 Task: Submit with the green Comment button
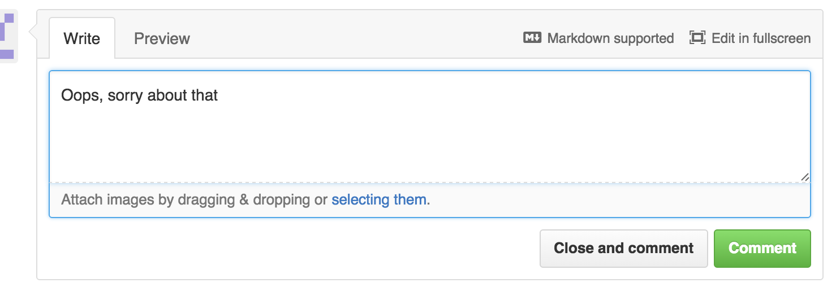pyautogui.click(x=762, y=248)
